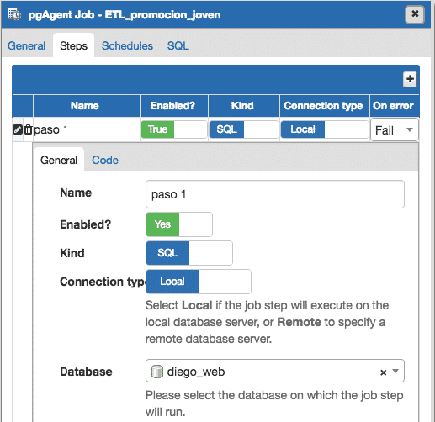Toggle the SQL Kind switch in the step row
This screenshot has height=422, width=435.
pyautogui.click(x=244, y=129)
